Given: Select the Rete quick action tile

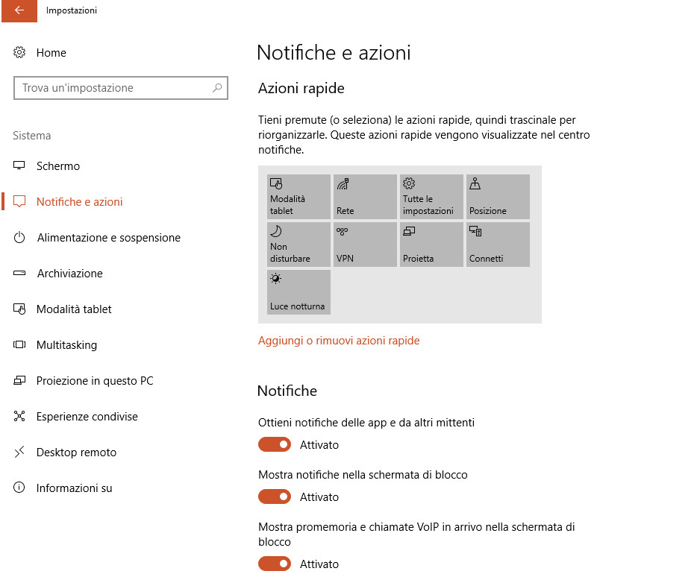Looking at the screenshot, I should coord(365,197).
